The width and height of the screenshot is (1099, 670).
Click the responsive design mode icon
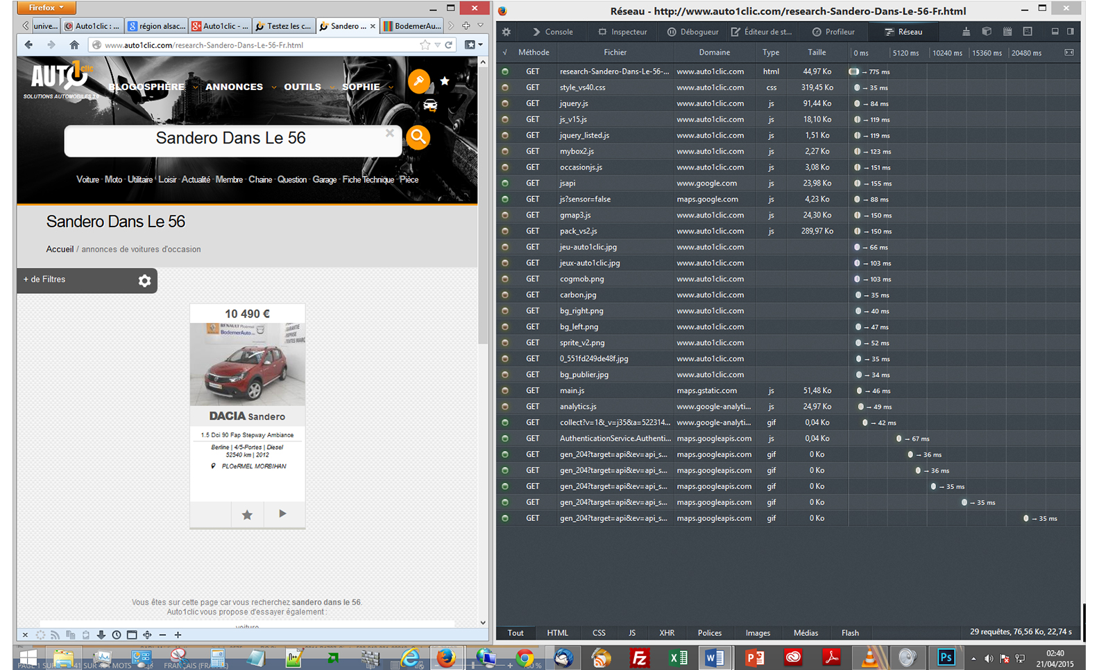click(1028, 32)
